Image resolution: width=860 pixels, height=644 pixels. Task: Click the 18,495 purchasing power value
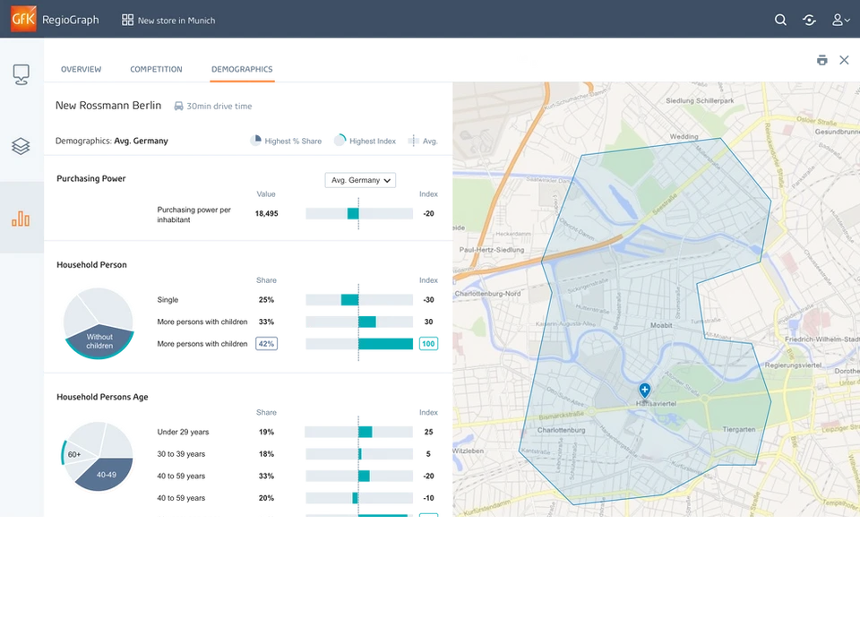[x=267, y=213]
